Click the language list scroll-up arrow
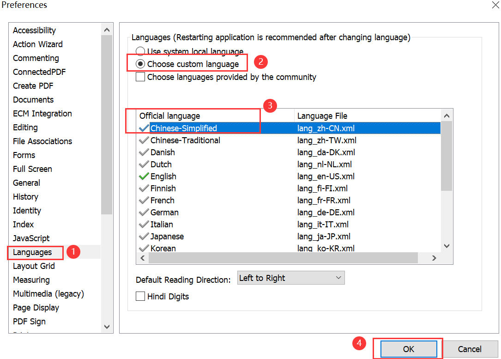 tap(447, 116)
